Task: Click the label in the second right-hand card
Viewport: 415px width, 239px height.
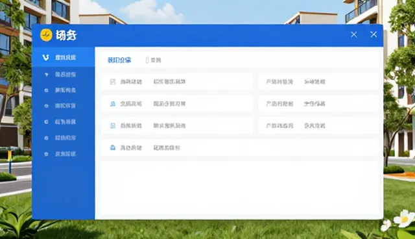Action: pos(279,104)
